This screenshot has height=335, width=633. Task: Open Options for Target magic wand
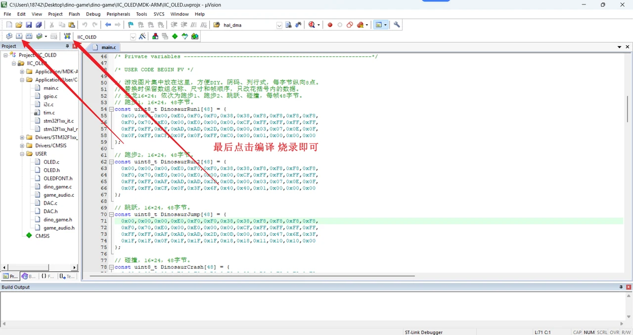142,37
